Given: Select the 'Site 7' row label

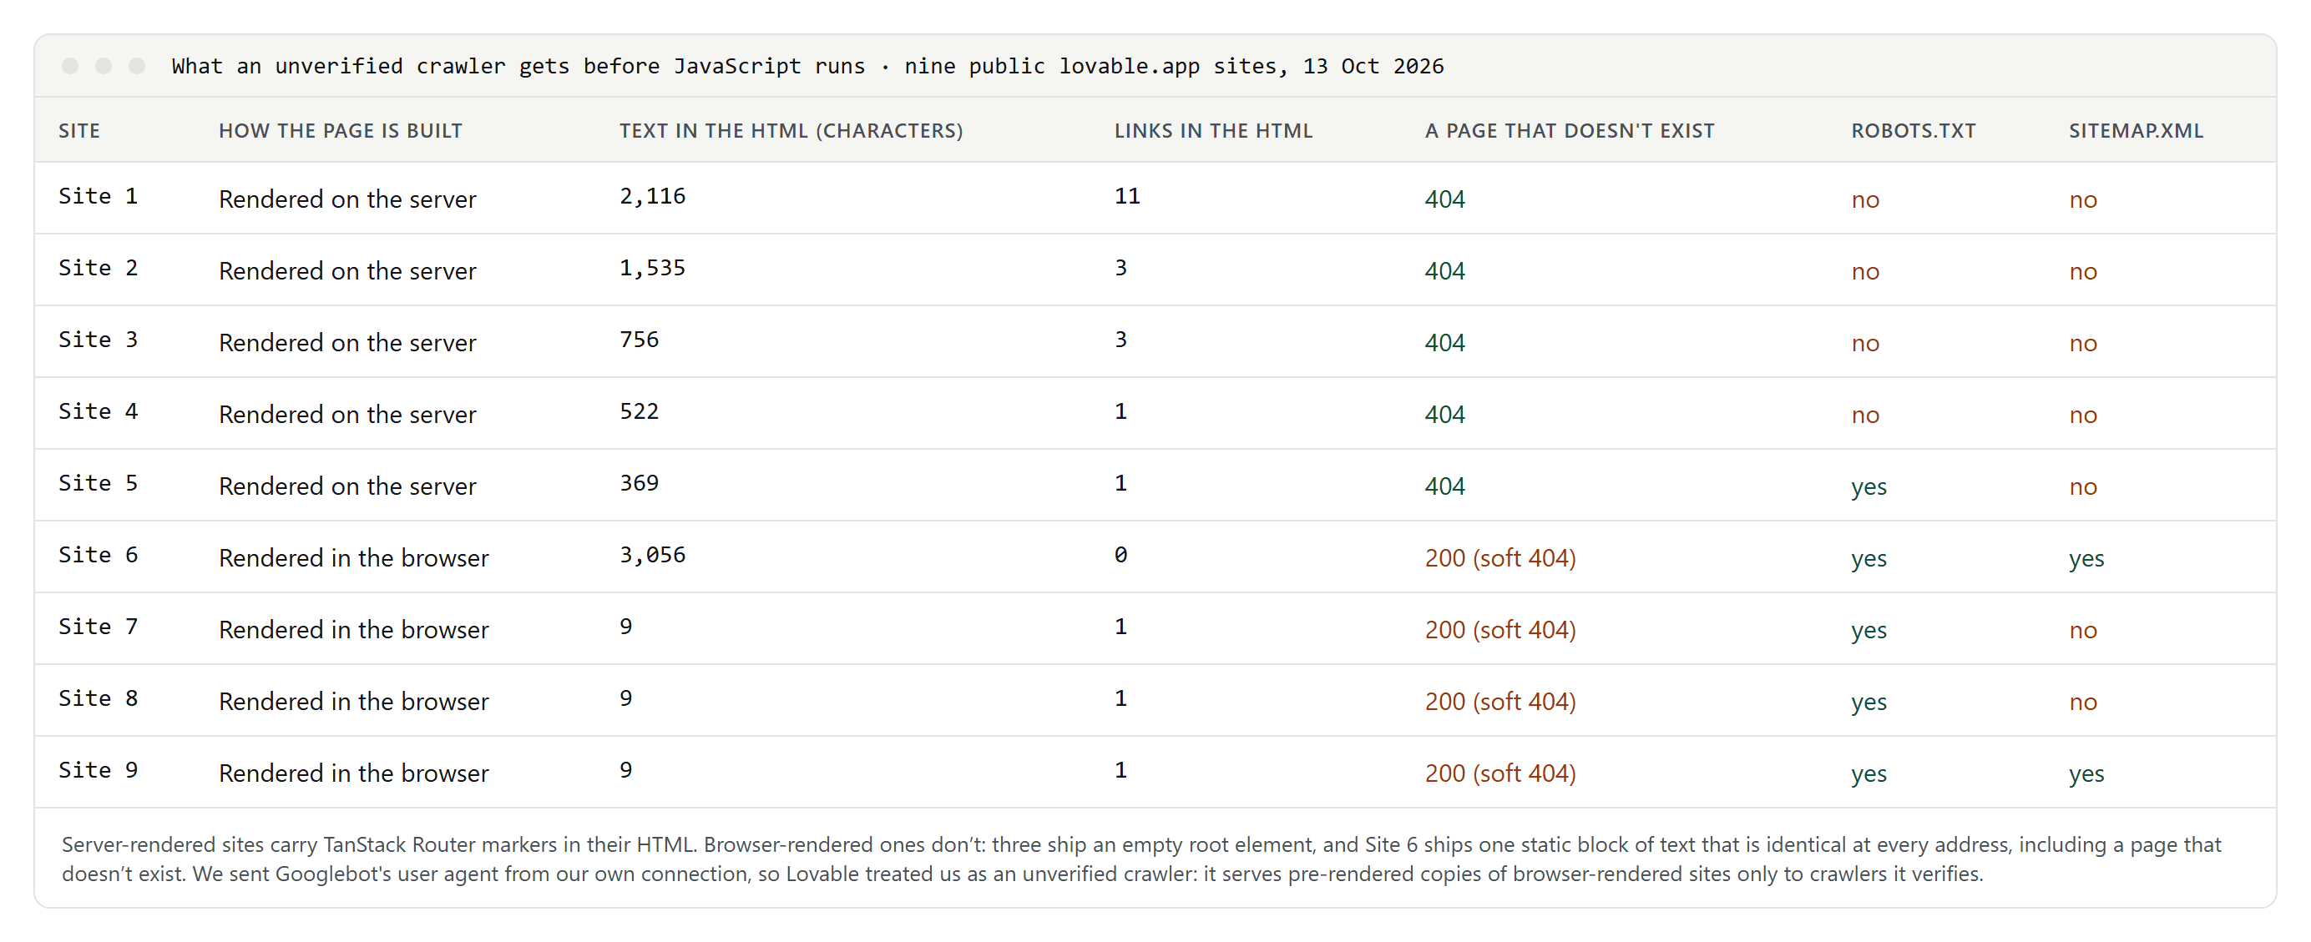Looking at the screenshot, I should [x=98, y=627].
